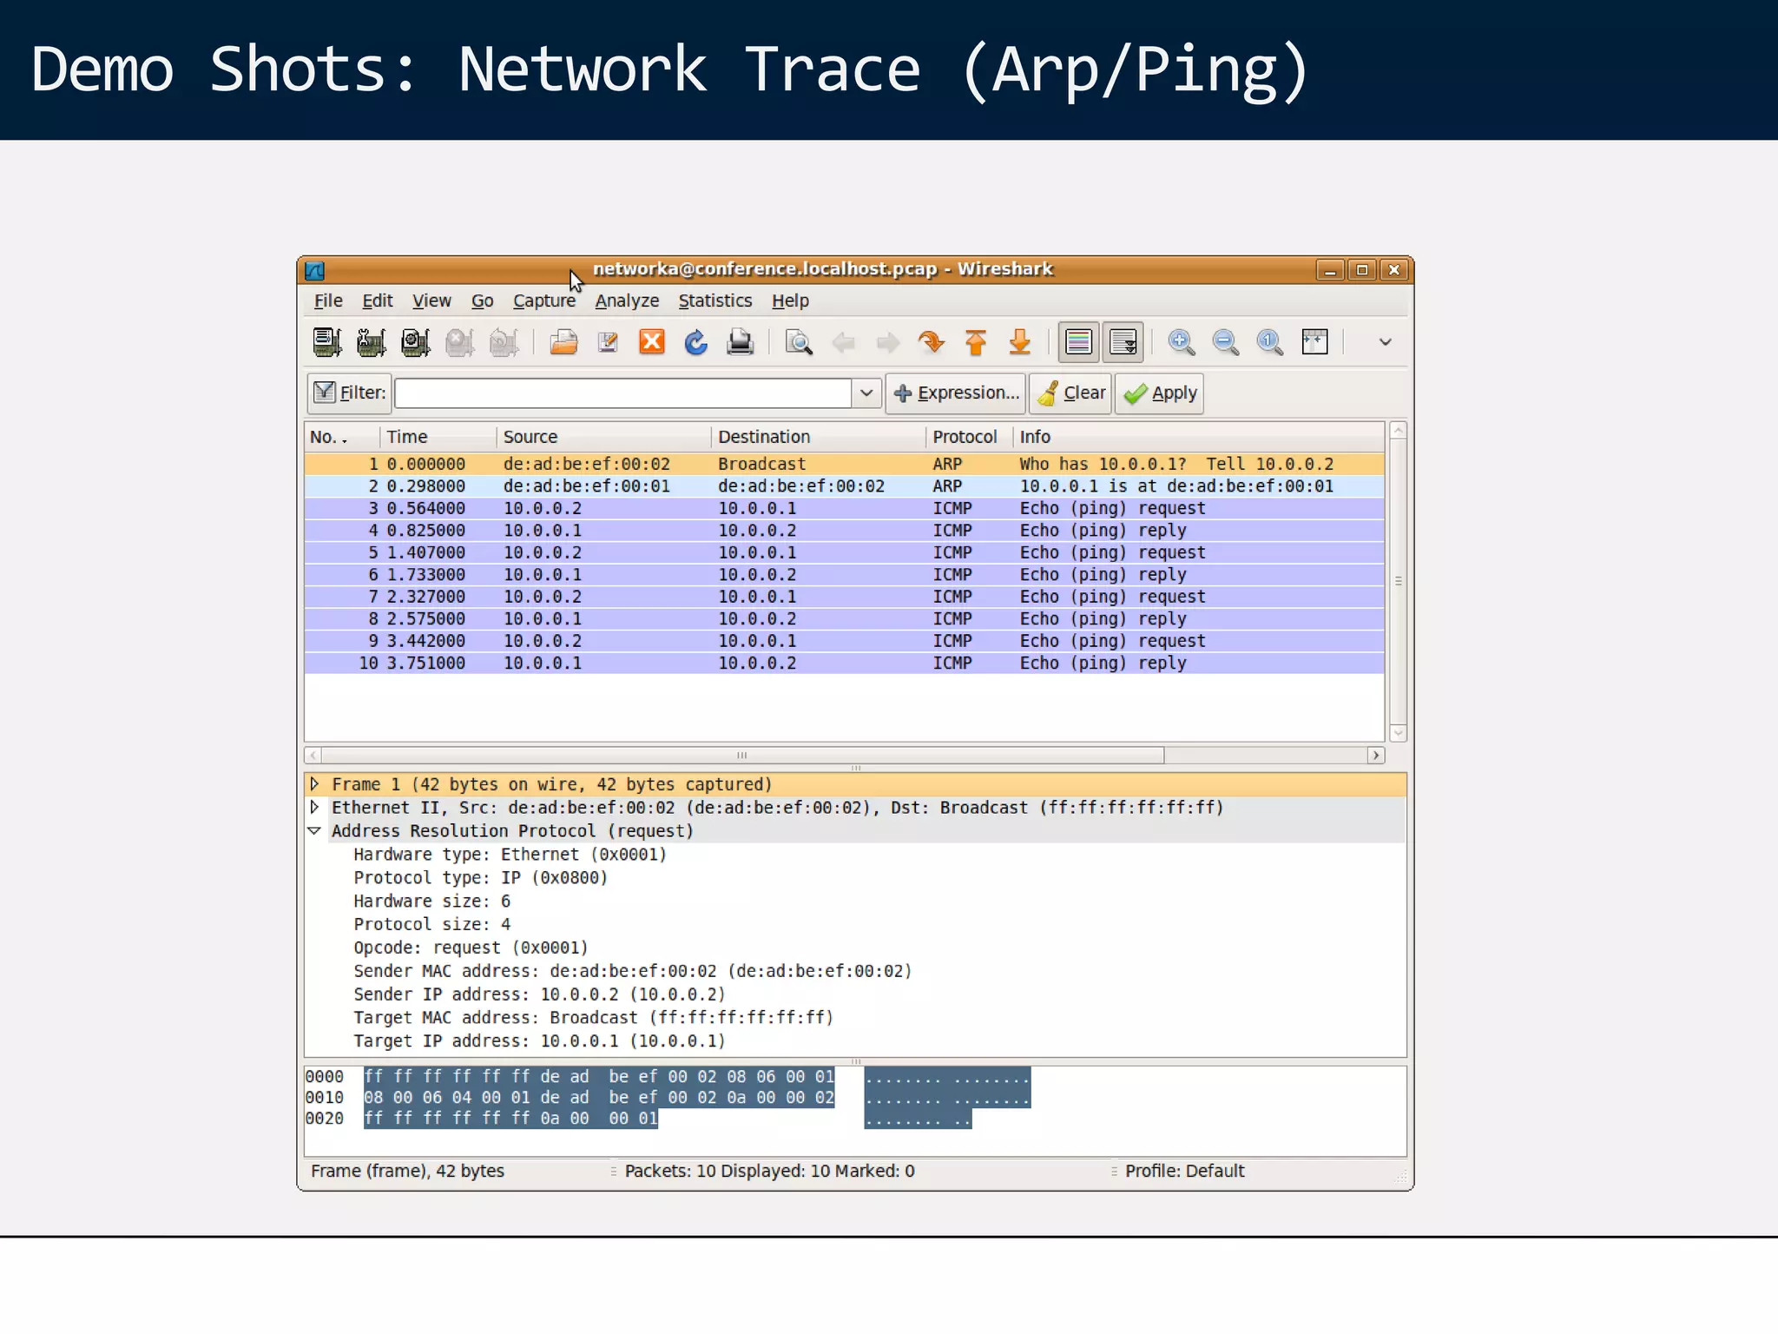Viewport: 1778px width, 1334px height.
Task: Sort by the Source column header
Action: (604, 437)
